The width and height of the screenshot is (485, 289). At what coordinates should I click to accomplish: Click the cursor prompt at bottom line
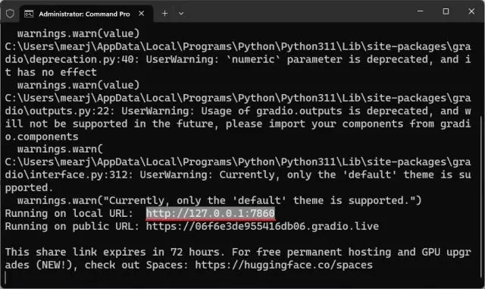pos(5,278)
